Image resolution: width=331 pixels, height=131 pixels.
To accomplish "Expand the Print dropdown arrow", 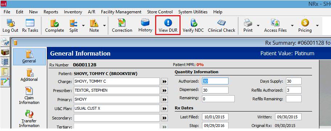I will pyautogui.click(x=258, y=26).
